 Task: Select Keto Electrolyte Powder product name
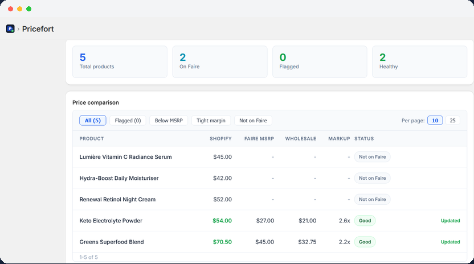pyautogui.click(x=111, y=221)
